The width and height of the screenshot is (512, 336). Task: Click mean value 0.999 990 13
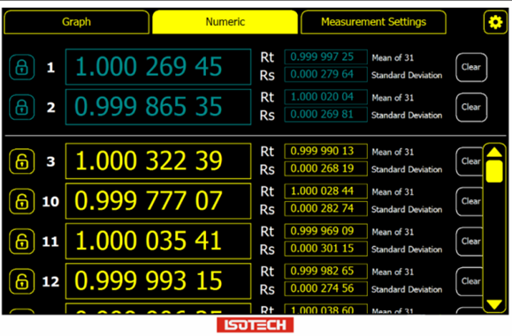point(326,151)
